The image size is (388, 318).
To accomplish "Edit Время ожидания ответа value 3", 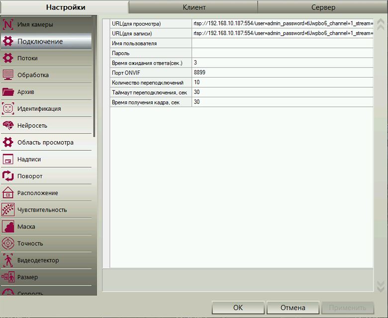I will (x=283, y=63).
